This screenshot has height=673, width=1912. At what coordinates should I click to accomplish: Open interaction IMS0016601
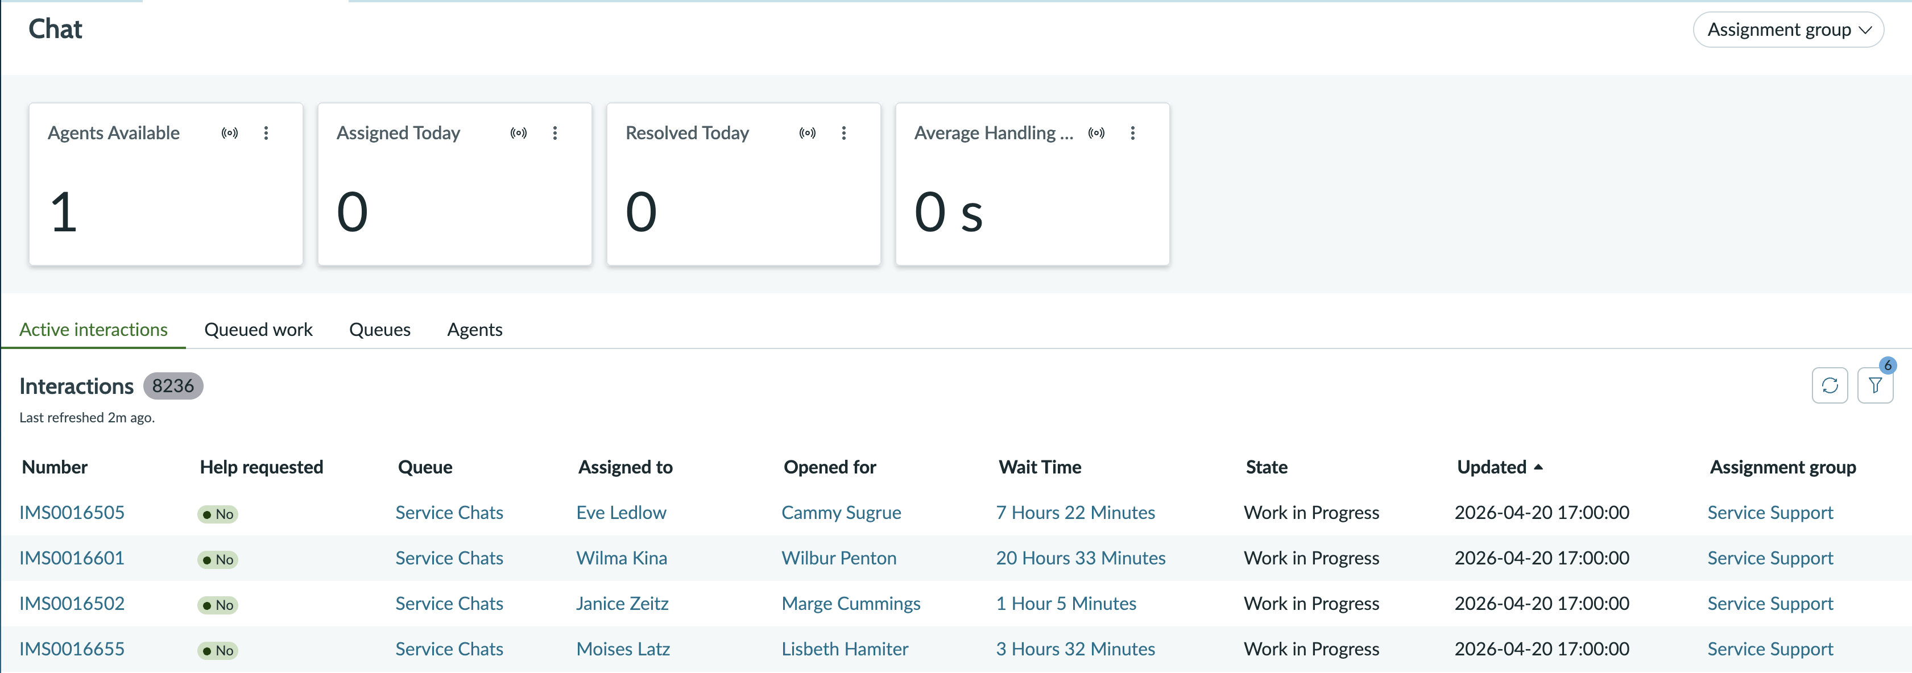[72, 558]
